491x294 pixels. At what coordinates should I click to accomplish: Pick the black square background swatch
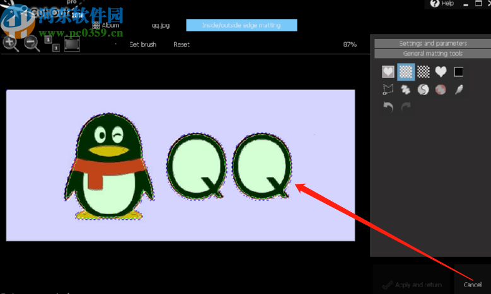click(458, 72)
